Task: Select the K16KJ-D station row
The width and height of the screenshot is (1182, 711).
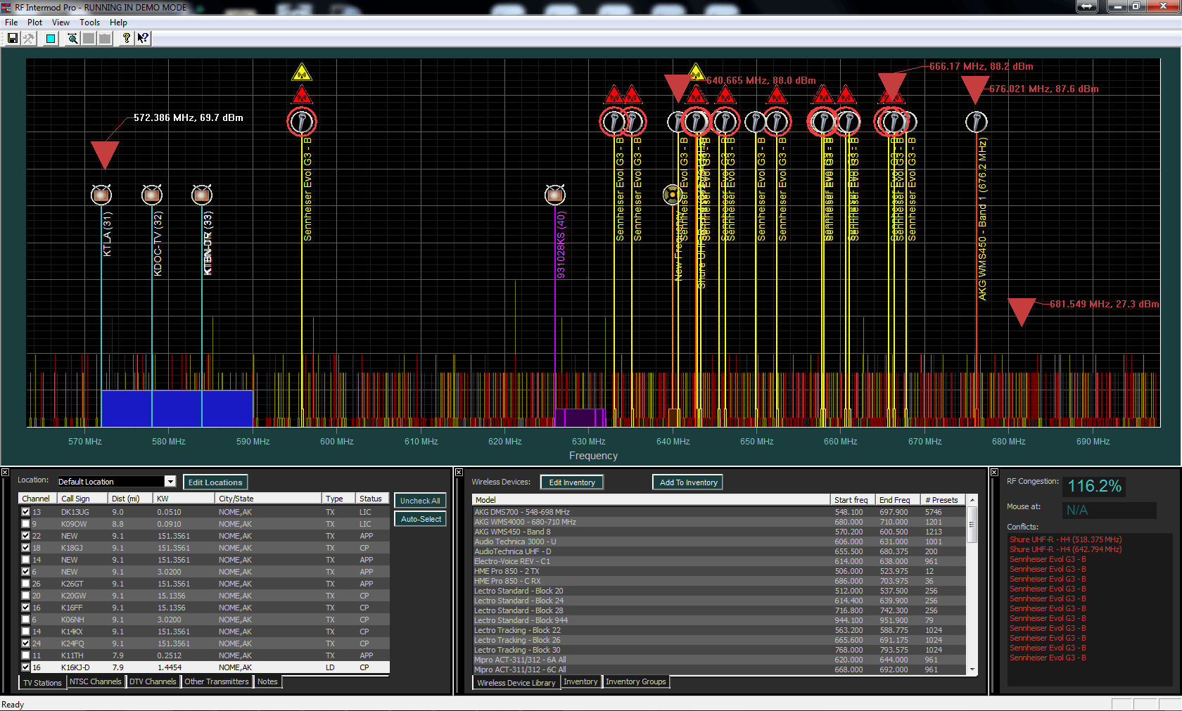Action: (x=204, y=667)
